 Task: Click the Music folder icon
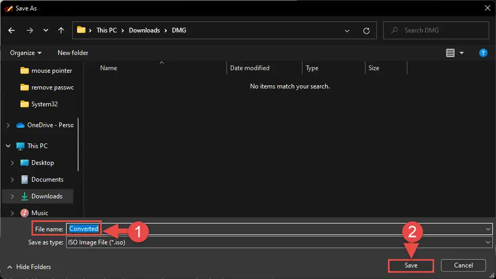(24, 213)
